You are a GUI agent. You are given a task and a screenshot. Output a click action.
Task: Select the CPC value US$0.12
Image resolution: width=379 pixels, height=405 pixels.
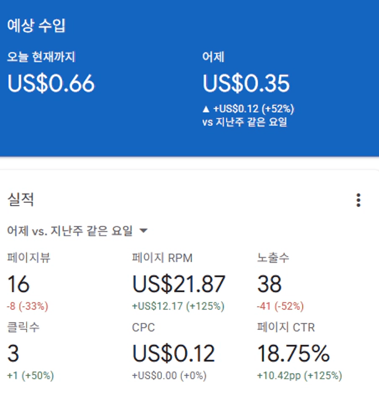pyautogui.click(x=173, y=354)
